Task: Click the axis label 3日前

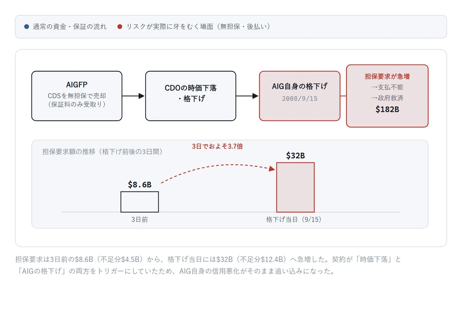Action: (x=140, y=220)
